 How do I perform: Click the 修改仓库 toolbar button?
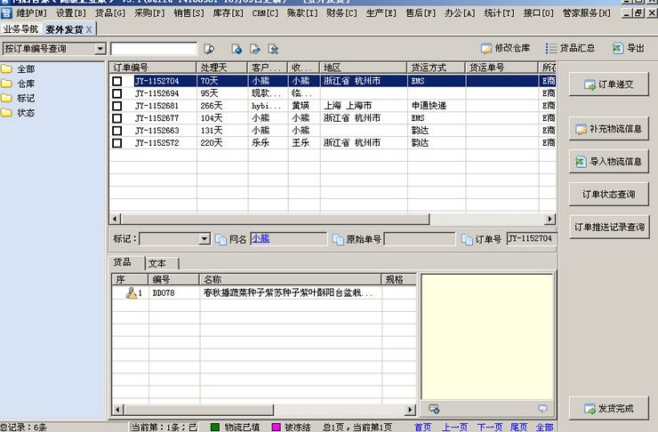click(x=505, y=48)
